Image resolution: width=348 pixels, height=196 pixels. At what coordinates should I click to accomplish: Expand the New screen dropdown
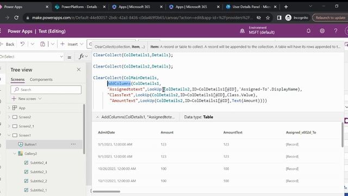[x=40, y=99]
